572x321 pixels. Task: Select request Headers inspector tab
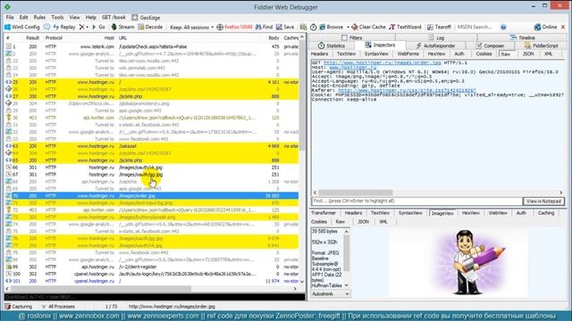320,53
